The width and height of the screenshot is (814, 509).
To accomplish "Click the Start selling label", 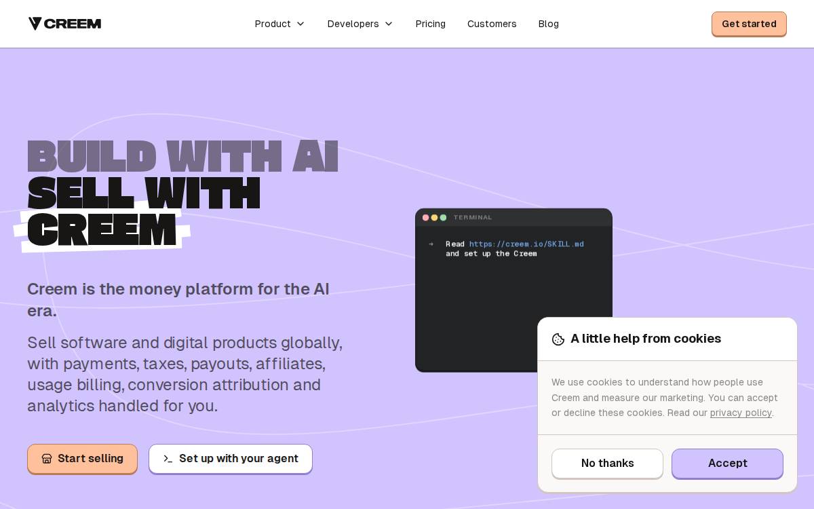I will coord(90,459).
